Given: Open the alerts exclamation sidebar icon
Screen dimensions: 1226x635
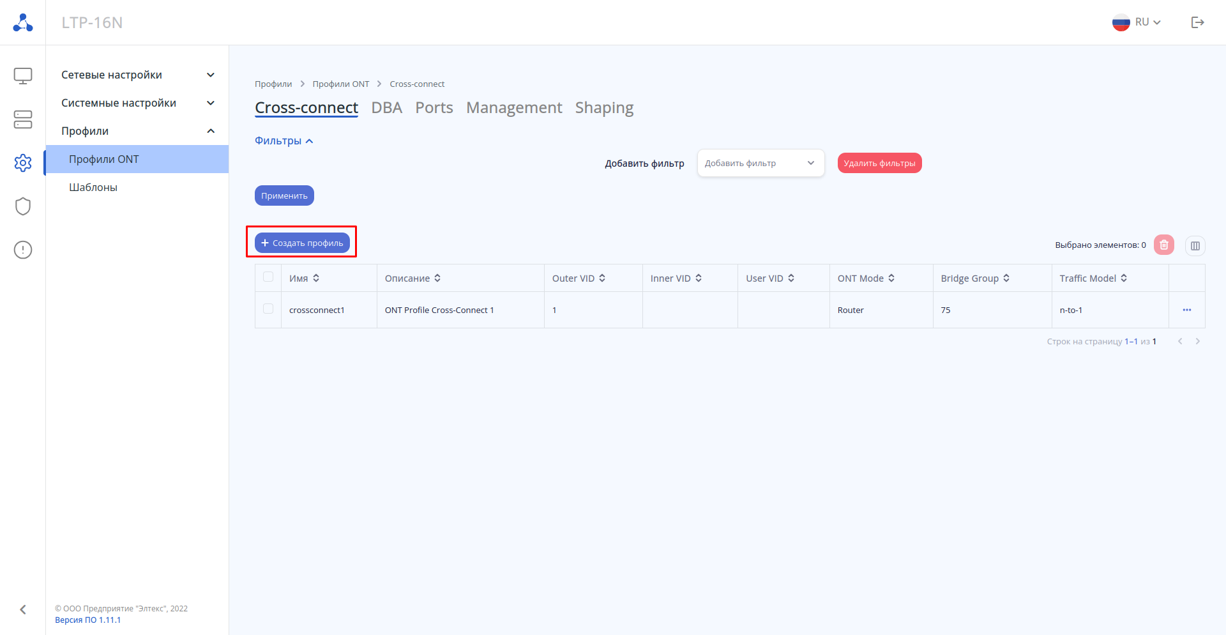Looking at the screenshot, I should 23,250.
